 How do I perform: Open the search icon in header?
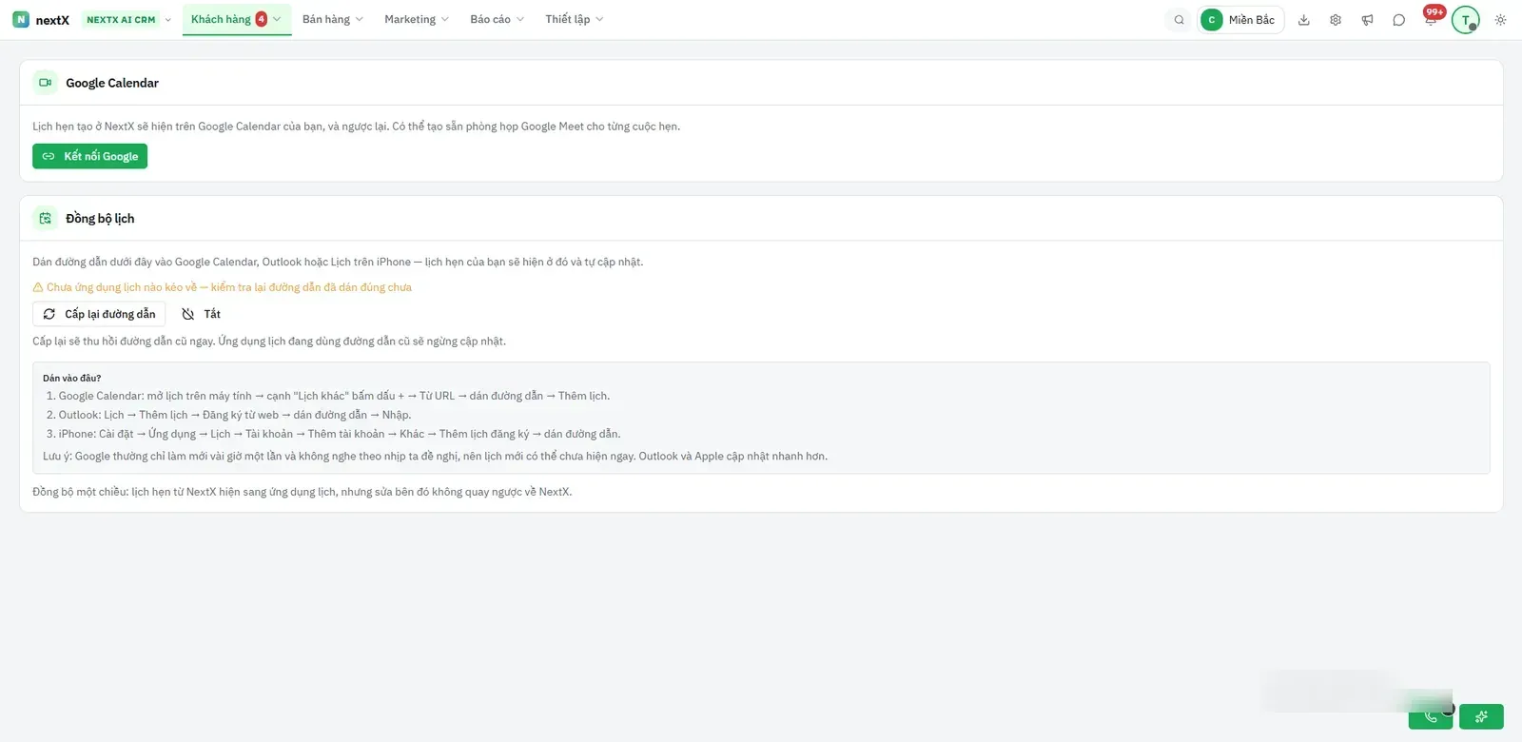(1179, 20)
